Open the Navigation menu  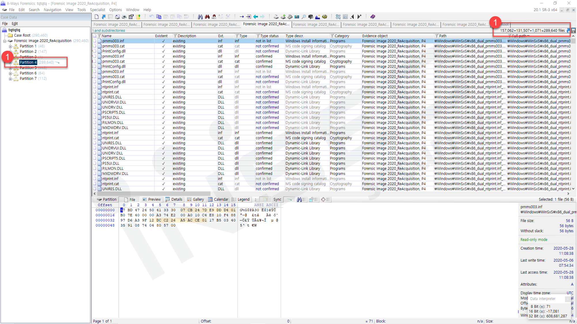click(52, 10)
